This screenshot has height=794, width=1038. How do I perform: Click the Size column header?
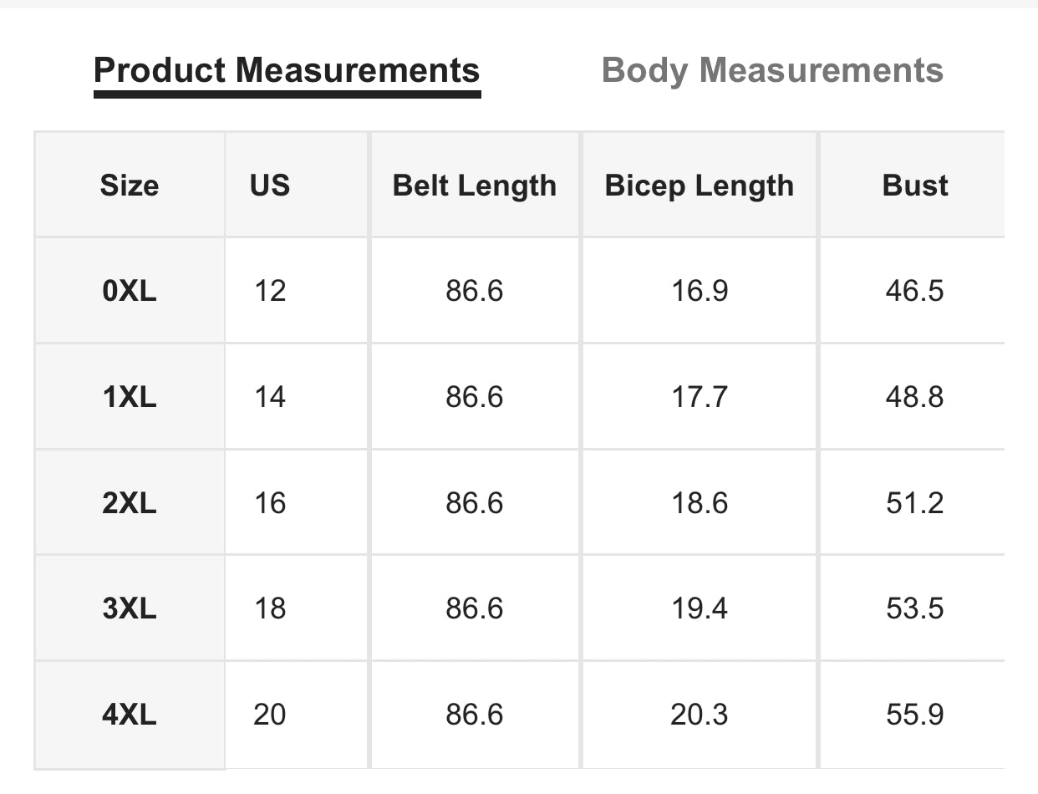129,185
